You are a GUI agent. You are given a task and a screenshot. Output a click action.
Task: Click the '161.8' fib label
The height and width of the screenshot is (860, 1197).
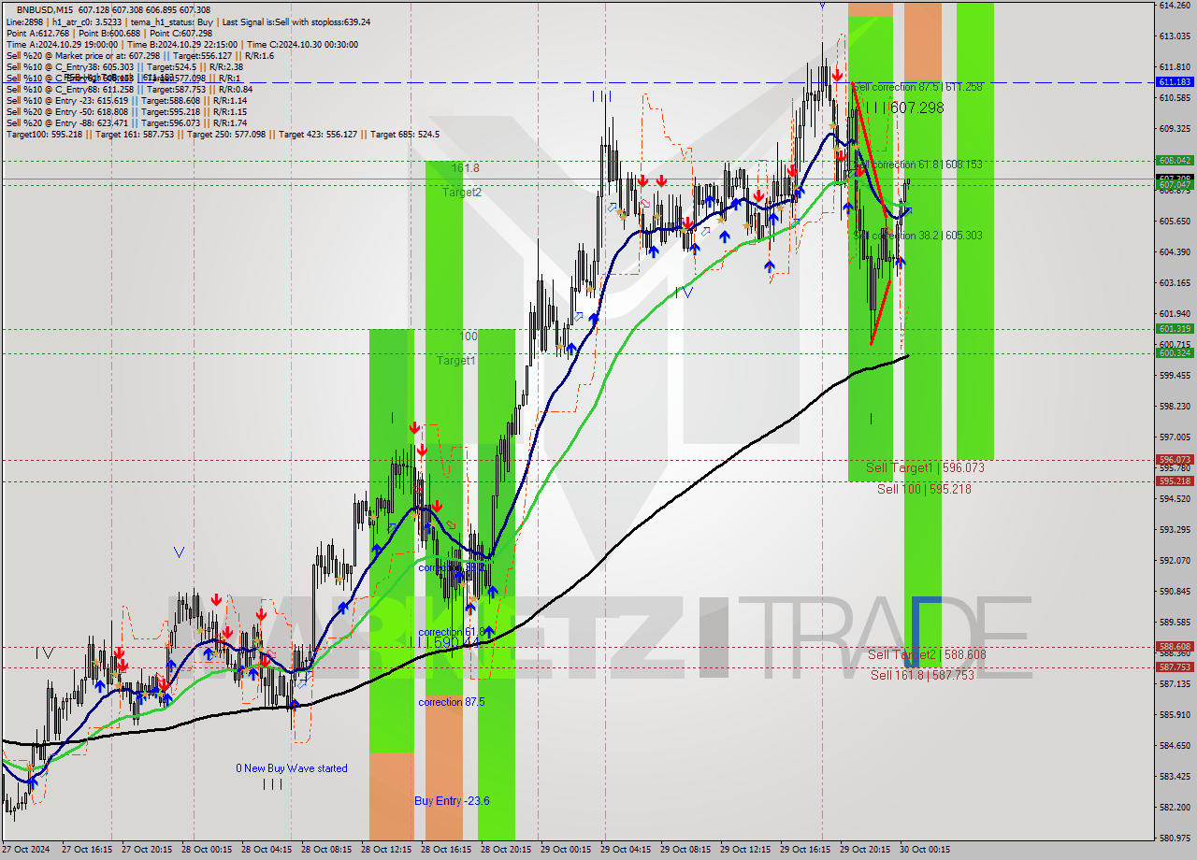point(466,168)
